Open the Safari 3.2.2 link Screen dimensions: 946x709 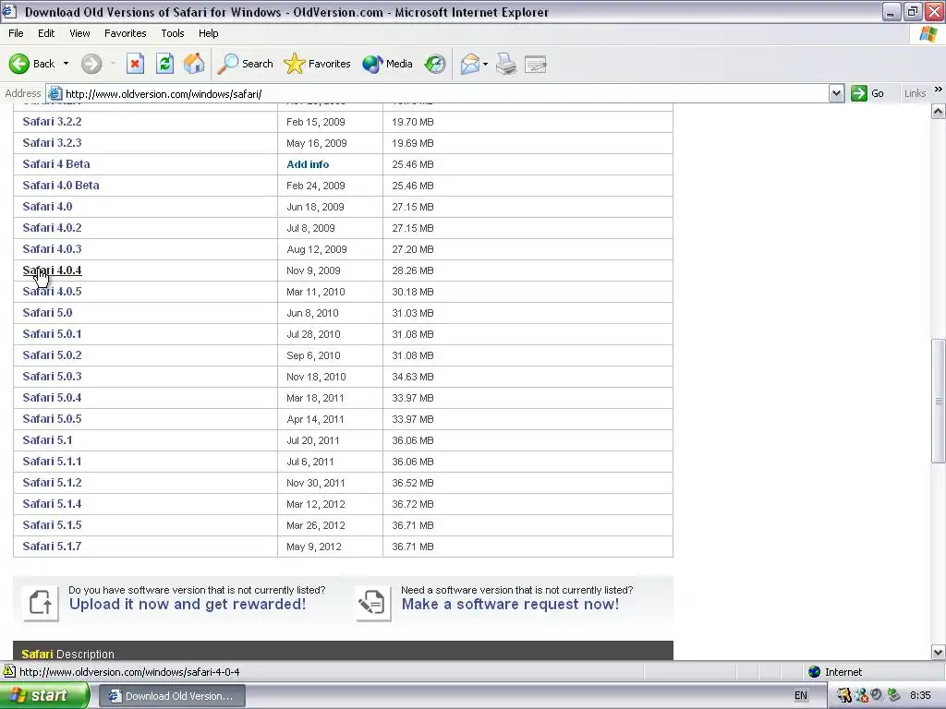[x=52, y=121]
